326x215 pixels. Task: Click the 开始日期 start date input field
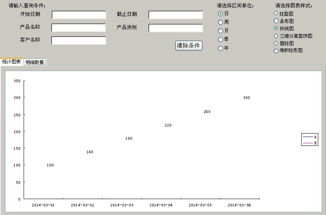[79, 15]
